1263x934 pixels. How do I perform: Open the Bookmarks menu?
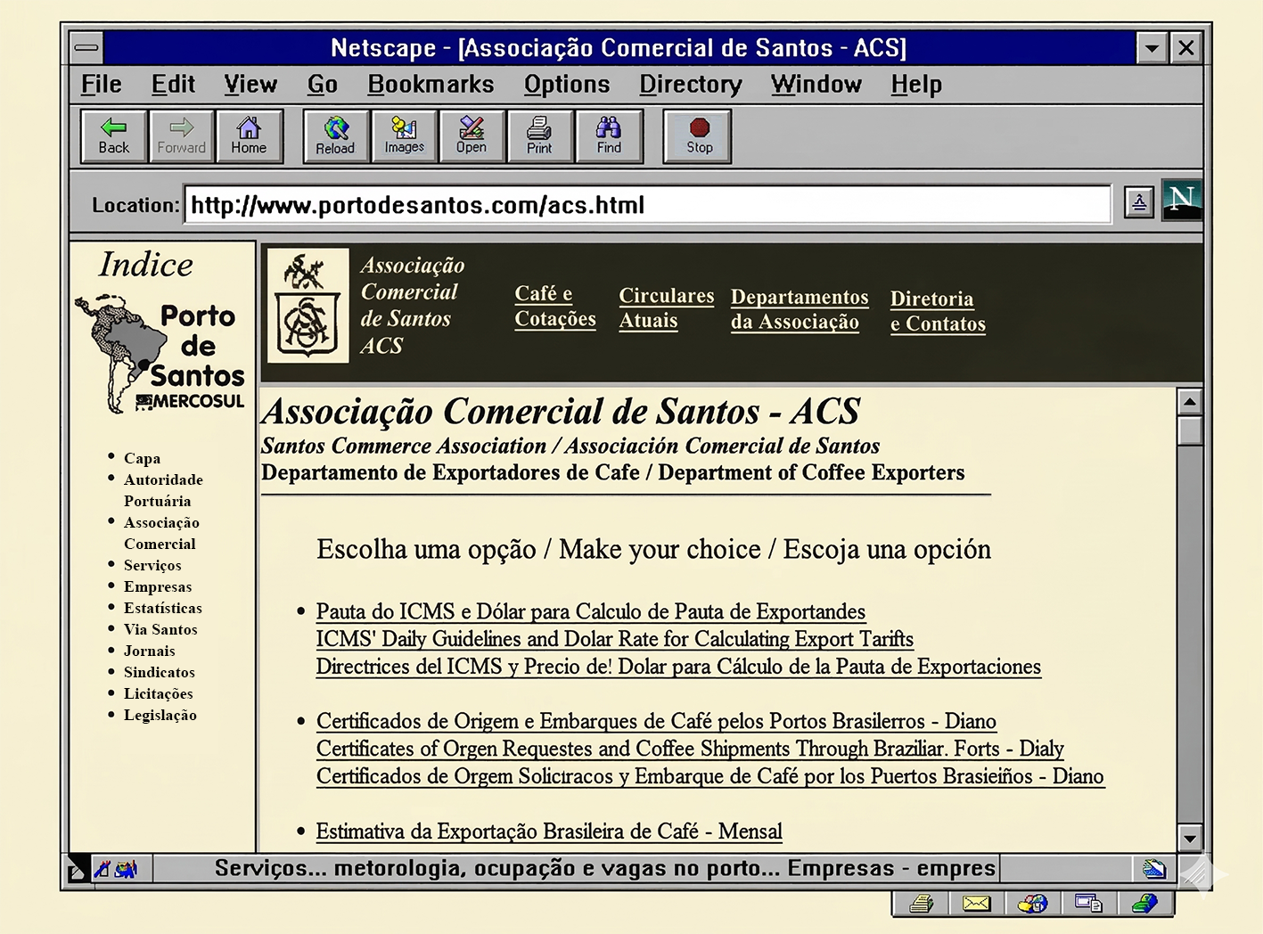[431, 85]
